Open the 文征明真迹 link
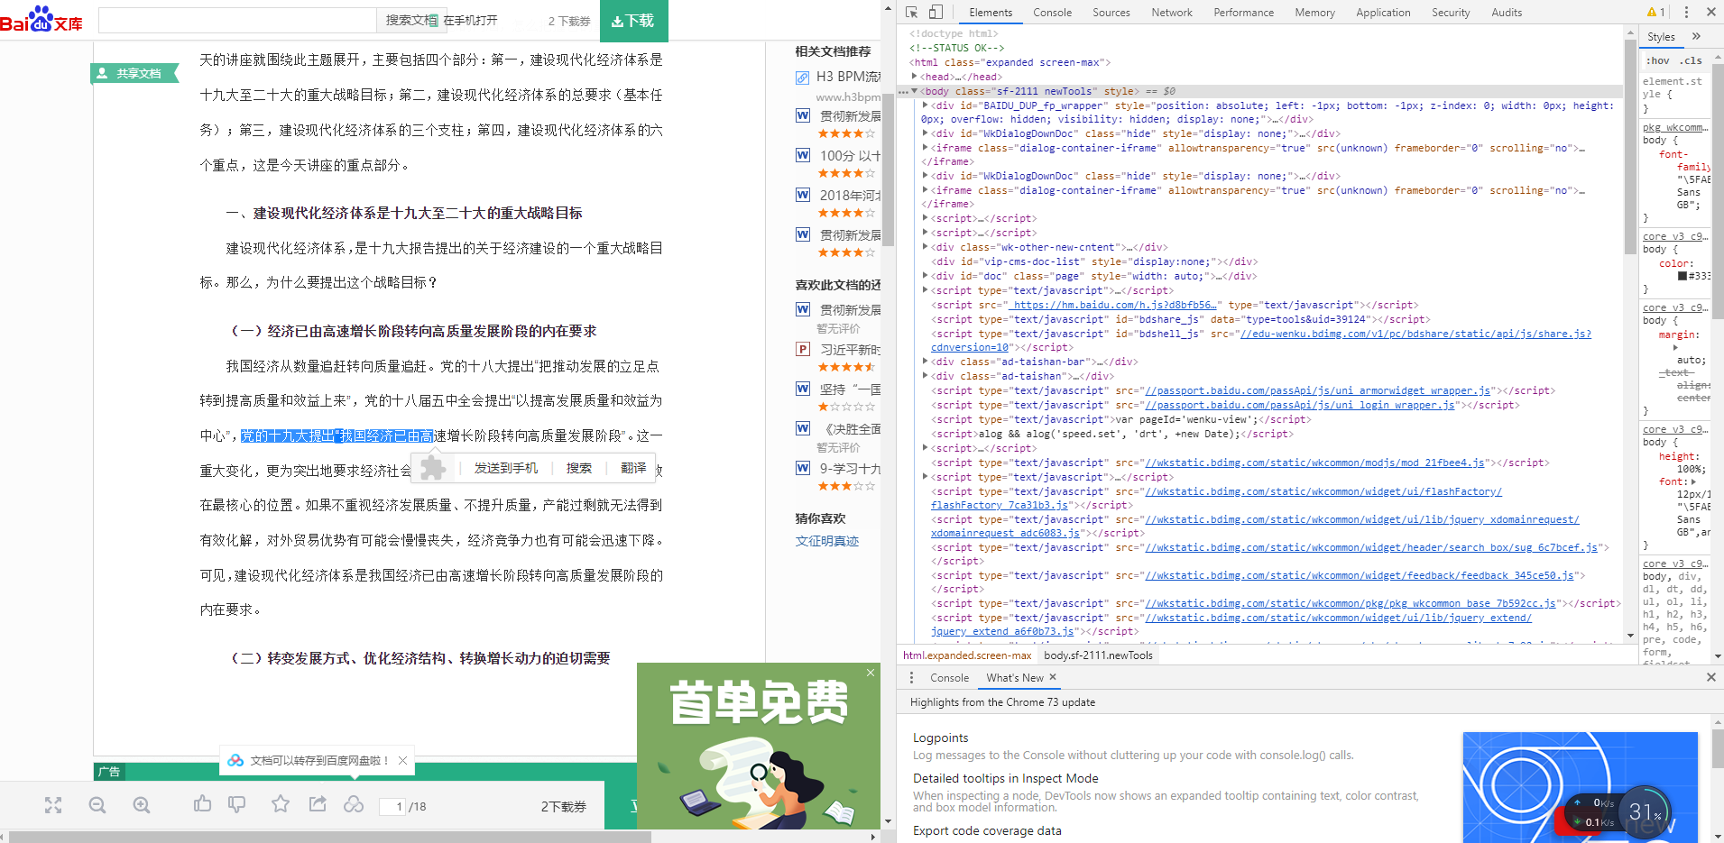Screen dimensions: 1724x843 (827, 541)
